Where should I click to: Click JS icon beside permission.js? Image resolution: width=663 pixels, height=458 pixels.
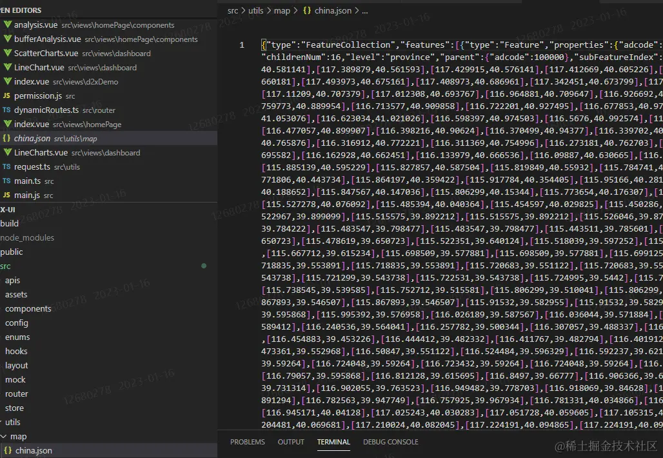tap(6, 95)
